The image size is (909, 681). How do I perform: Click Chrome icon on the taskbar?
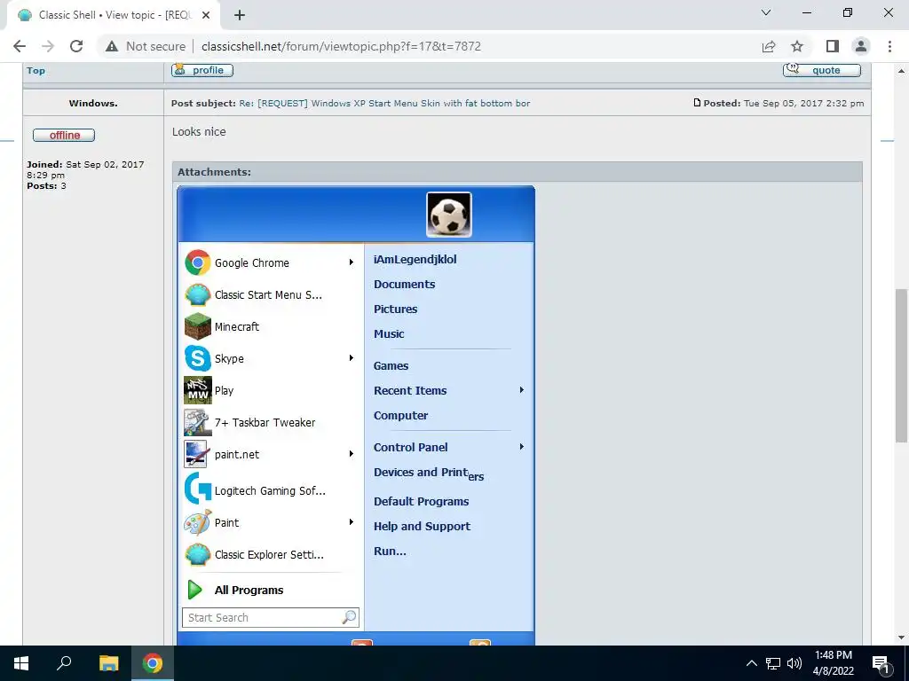coord(153,663)
